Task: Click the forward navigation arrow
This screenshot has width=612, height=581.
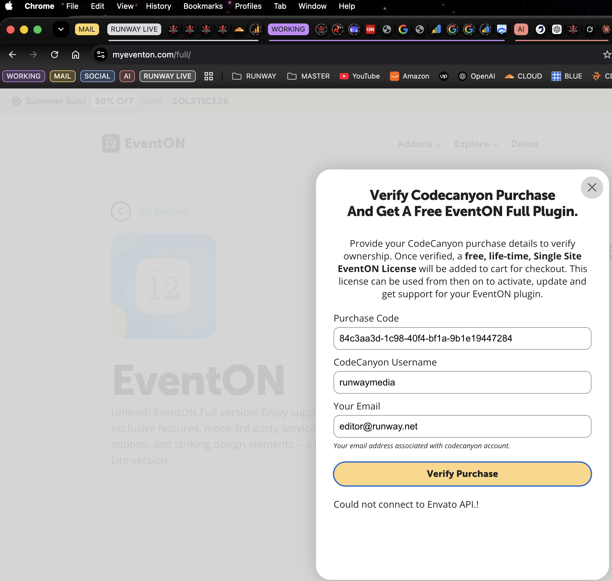Action: (33, 55)
